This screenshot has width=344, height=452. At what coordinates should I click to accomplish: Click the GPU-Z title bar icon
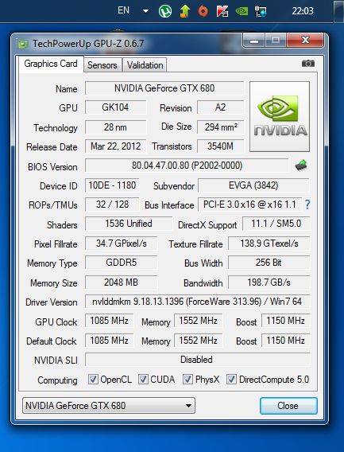coord(23,44)
